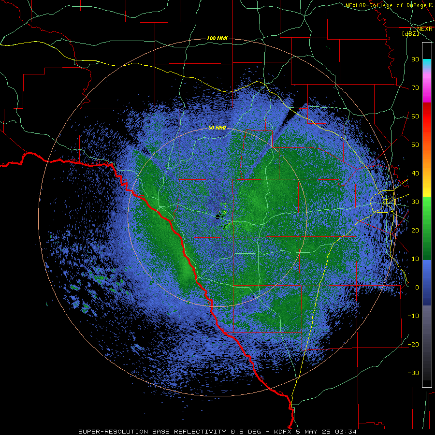Click the 80 value on the dBZ scale

[415, 59]
